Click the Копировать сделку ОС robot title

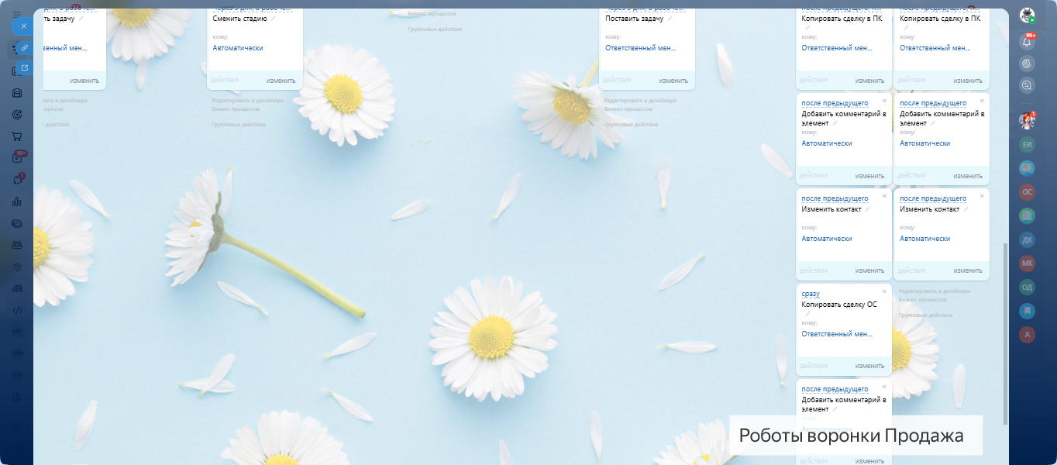[839, 305]
